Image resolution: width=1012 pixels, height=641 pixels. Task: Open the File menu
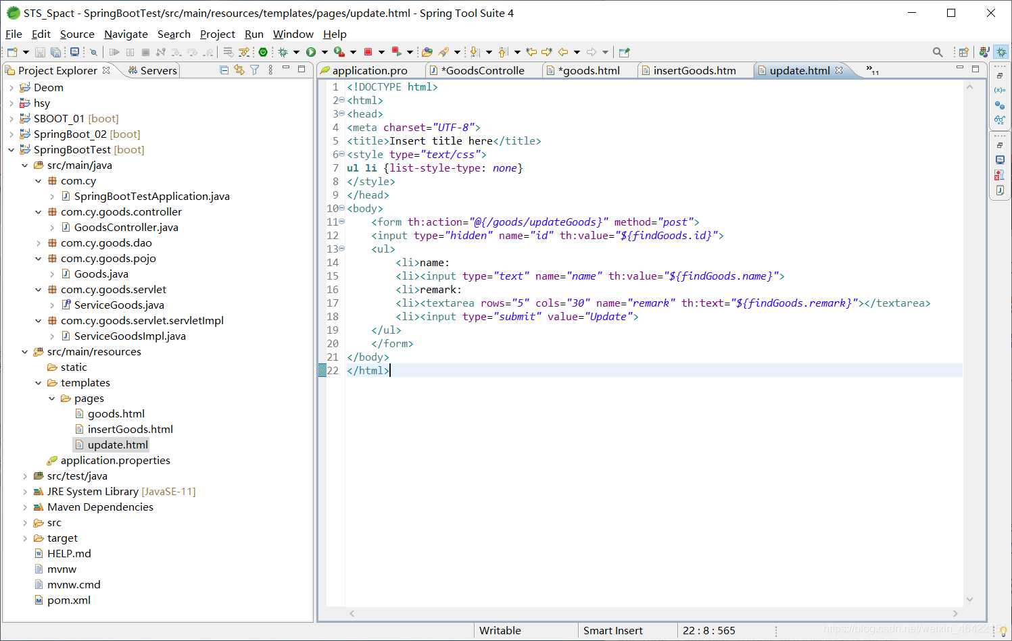(14, 34)
